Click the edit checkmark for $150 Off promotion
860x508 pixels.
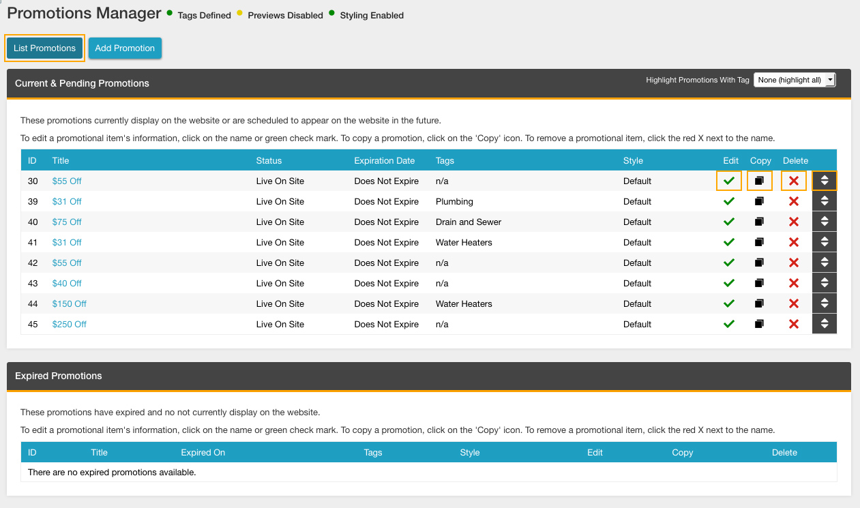[x=729, y=303]
